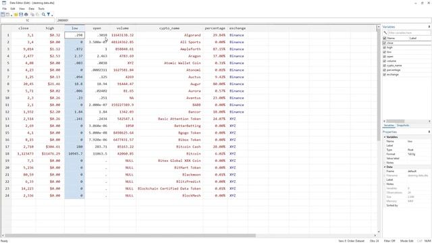Screen dimensions: 432x243
Task: Open the View menu
Action: click(x=22, y=9)
